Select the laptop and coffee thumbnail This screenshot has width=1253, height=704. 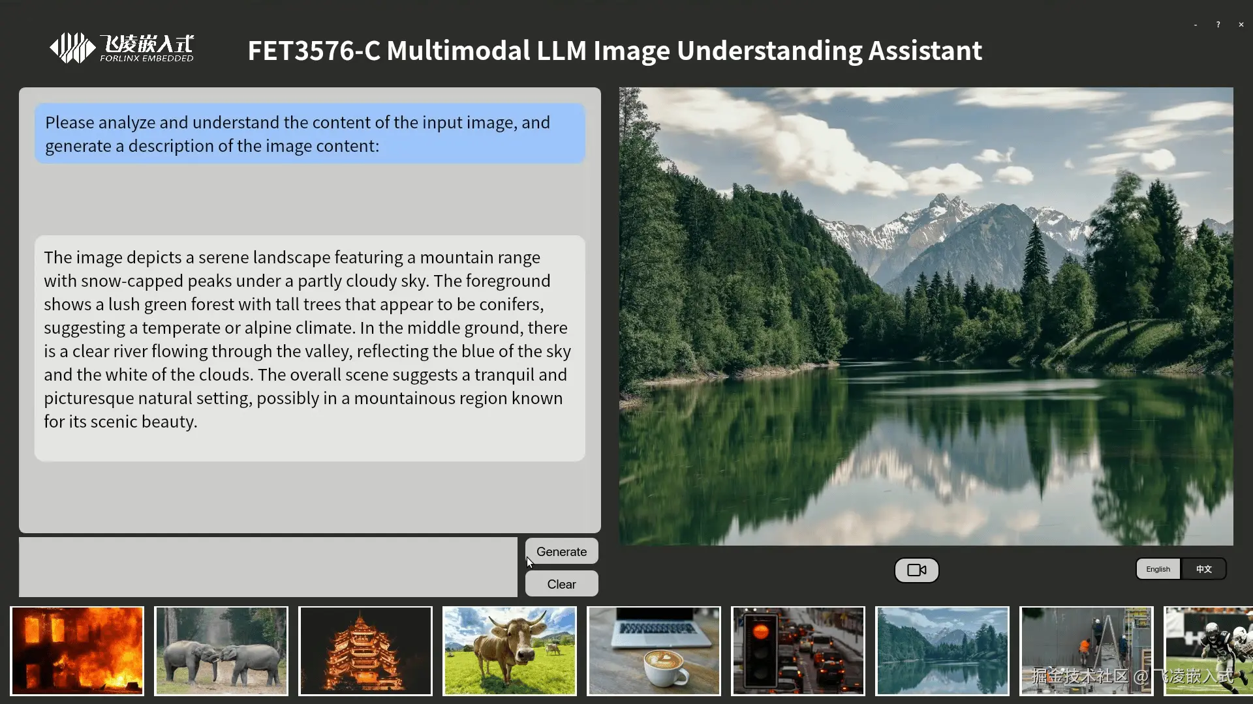tap(654, 651)
